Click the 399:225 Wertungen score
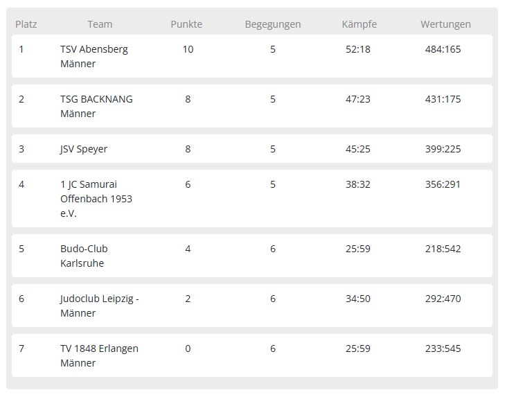Image resolution: width=505 pixels, height=397 pixels. click(x=443, y=149)
